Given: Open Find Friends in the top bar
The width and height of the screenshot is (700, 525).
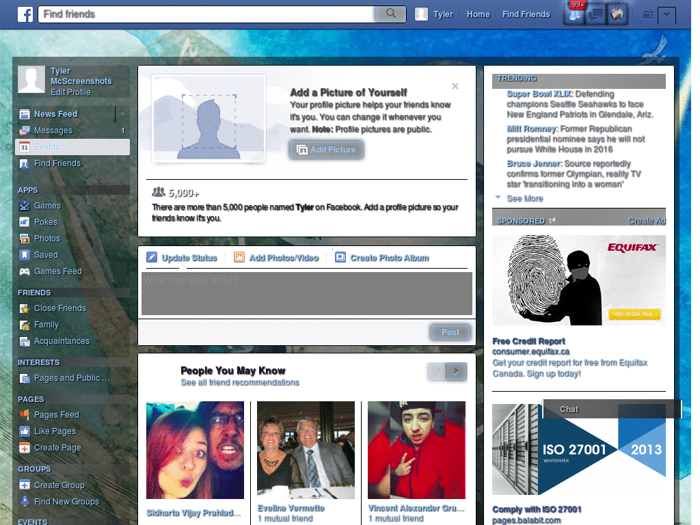Looking at the screenshot, I should 526,14.
